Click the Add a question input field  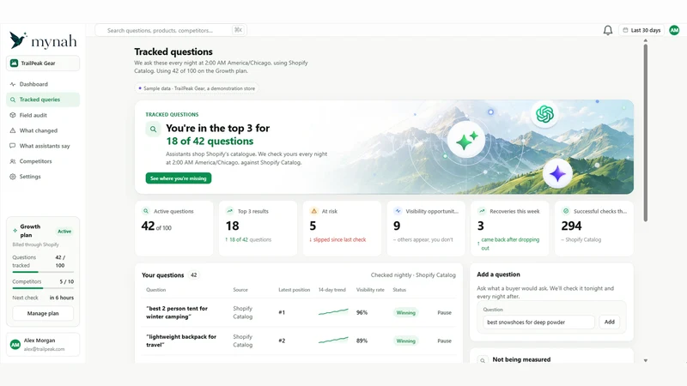[x=538, y=323]
